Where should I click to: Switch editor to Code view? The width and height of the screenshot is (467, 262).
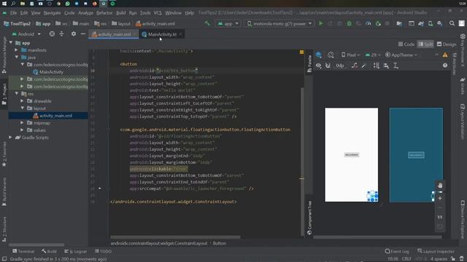point(406,44)
